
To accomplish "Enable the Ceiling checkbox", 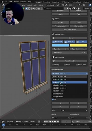I will (x=53, y=64).
